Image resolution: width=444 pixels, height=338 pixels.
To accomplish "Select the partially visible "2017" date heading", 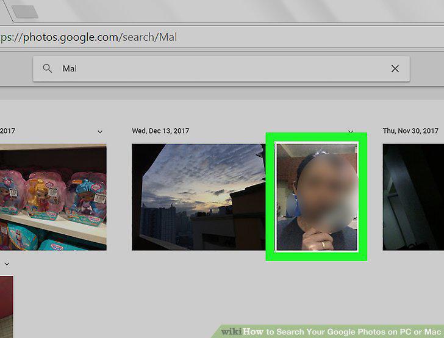I will click(8, 131).
